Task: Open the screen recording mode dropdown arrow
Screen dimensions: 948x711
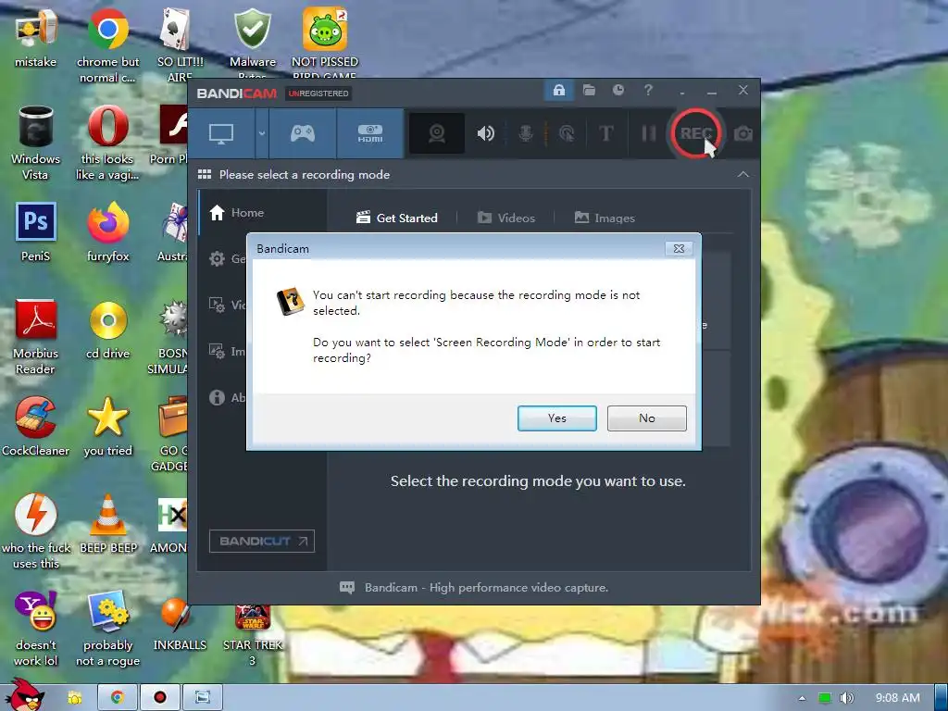Action: coord(262,133)
